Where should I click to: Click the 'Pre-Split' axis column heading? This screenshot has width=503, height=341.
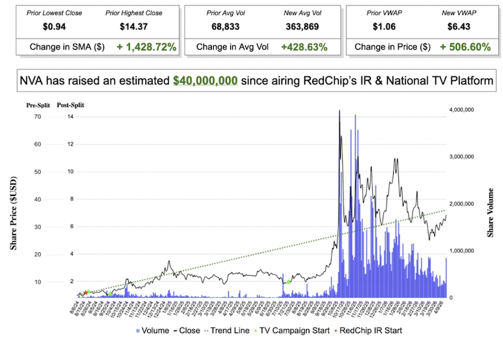38,105
